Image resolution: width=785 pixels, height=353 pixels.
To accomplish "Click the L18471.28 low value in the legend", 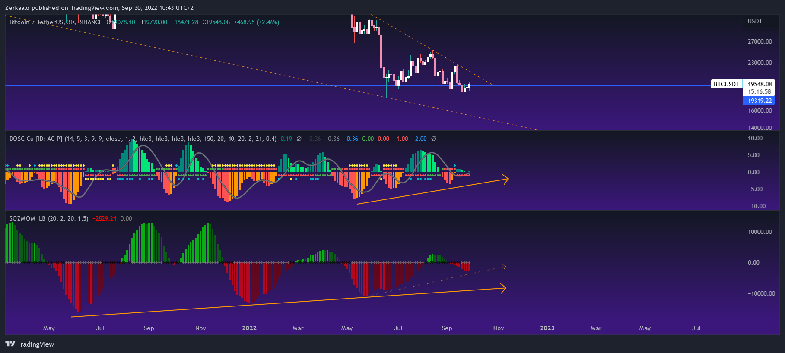I will [185, 22].
